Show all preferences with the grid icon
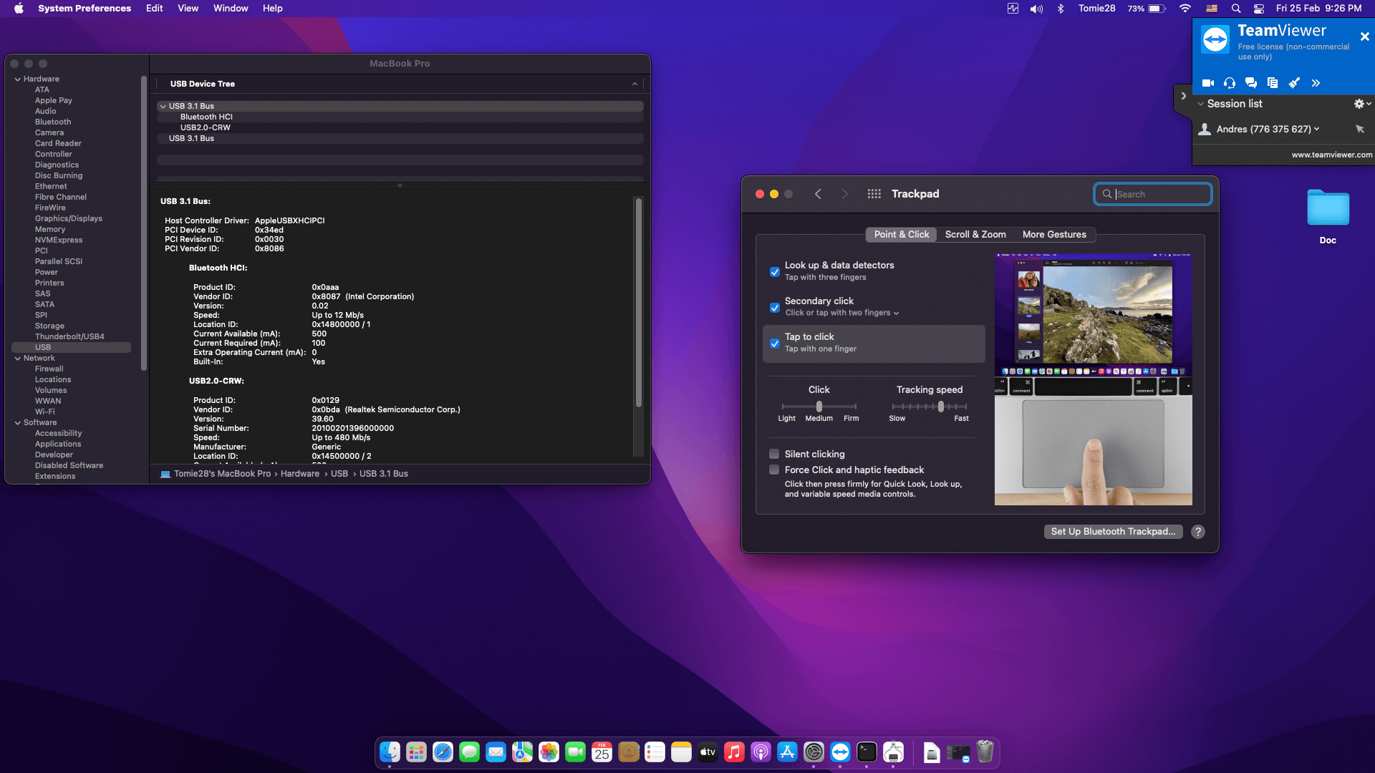1375x773 pixels. (x=874, y=194)
